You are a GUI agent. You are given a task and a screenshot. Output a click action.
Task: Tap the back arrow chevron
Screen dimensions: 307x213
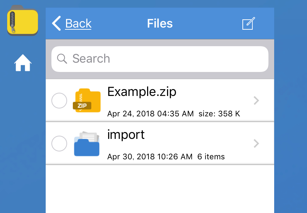tap(57, 23)
